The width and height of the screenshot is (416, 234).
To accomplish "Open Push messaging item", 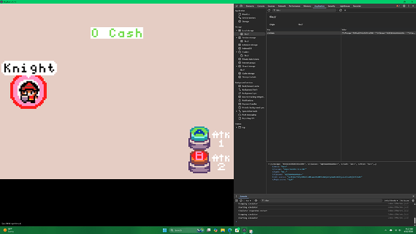I will coord(249,115).
